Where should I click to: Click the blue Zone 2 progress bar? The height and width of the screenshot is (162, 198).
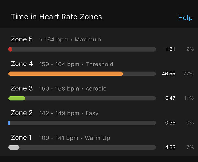82,123
